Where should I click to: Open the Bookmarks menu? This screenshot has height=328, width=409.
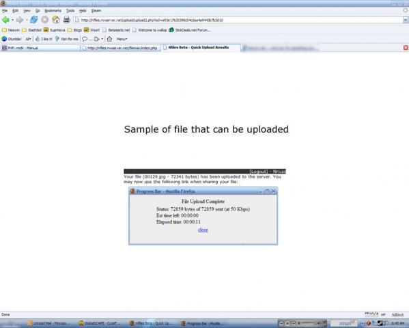(x=53, y=11)
